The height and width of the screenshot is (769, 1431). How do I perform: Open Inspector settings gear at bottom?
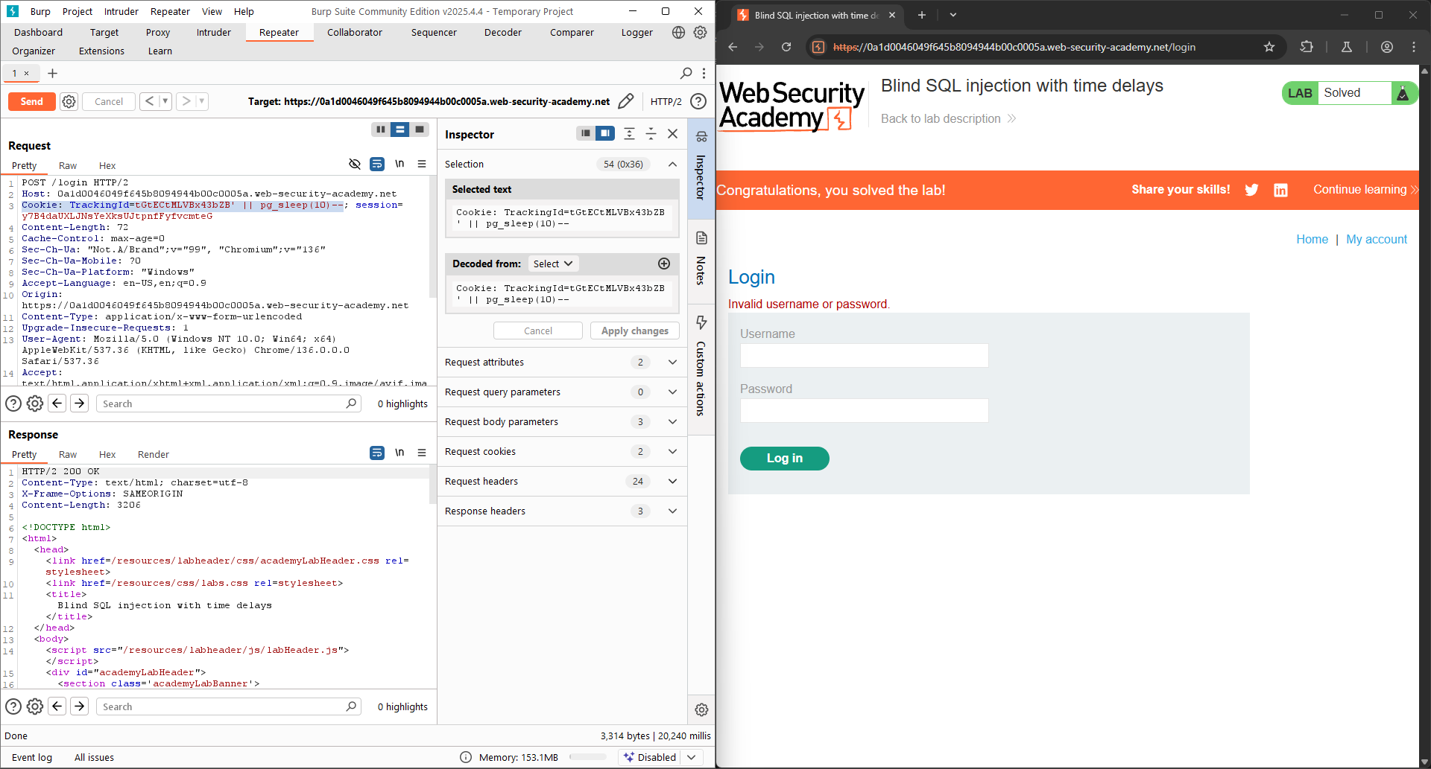tap(701, 710)
